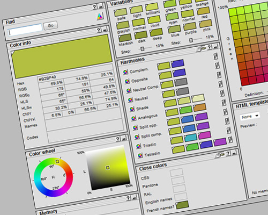Click the color wheel icon beside Analogous
268x215 pixels.
(133, 118)
